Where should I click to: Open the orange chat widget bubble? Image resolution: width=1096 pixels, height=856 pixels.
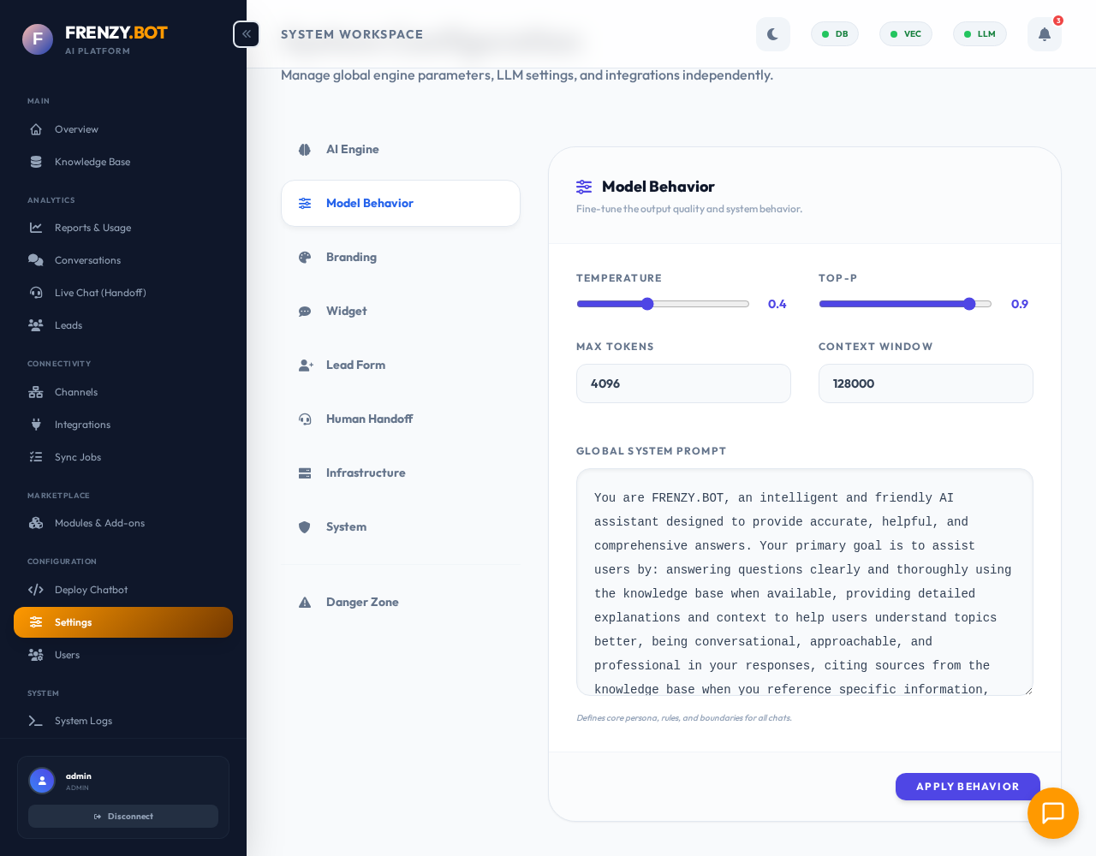point(1052,812)
